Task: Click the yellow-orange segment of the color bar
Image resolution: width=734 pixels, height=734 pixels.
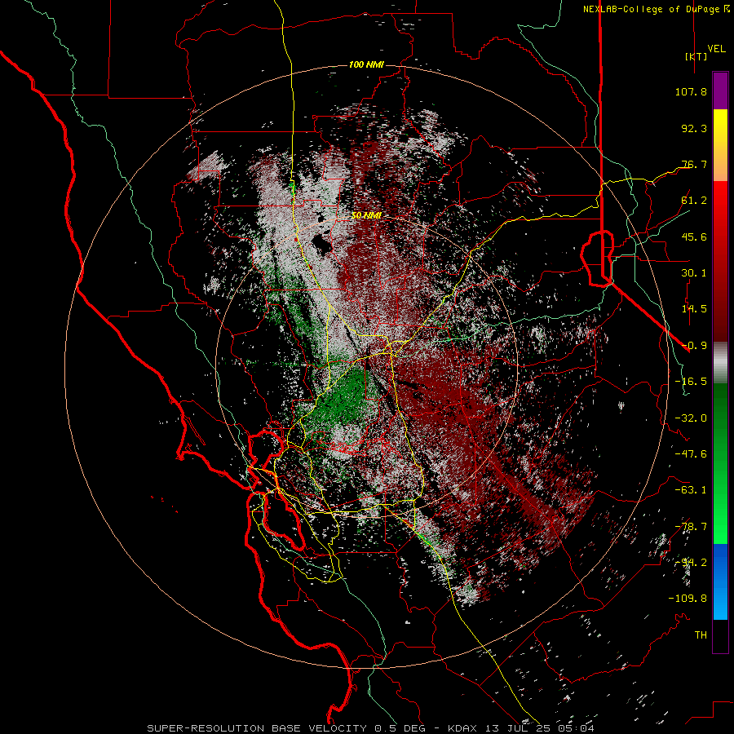Action: point(720,145)
